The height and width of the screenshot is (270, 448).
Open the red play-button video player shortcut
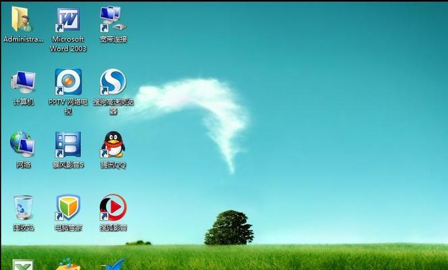click(113, 207)
